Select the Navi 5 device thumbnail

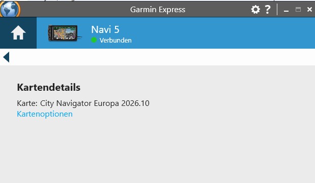pyautogui.click(x=64, y=33)
